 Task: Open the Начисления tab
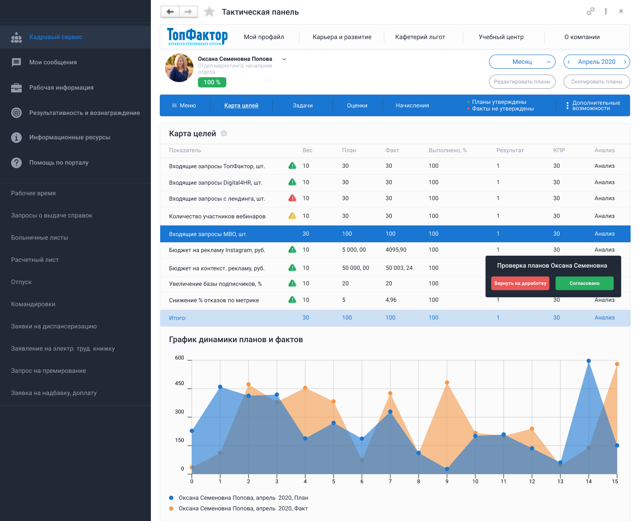[412, 106]
